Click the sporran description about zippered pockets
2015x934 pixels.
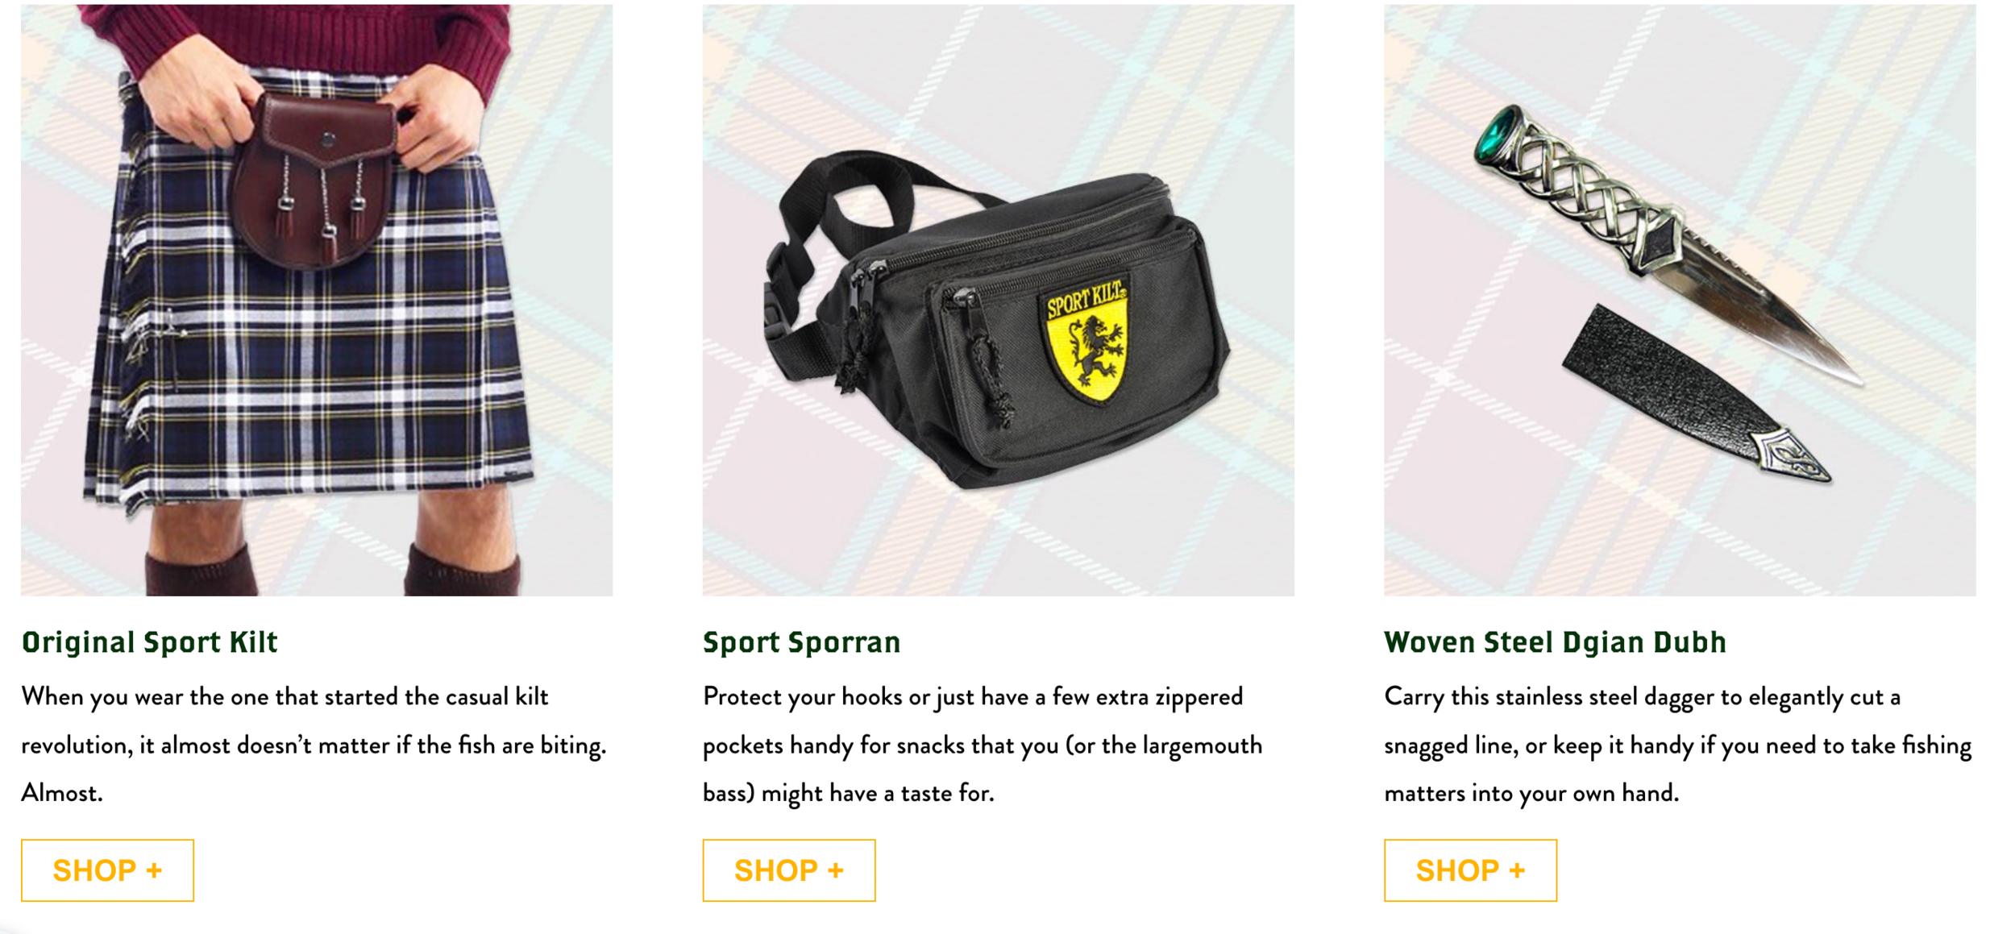click(x=983, y=745)
